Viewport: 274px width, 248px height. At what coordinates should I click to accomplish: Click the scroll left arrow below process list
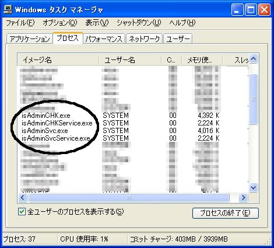click(23, 198)
